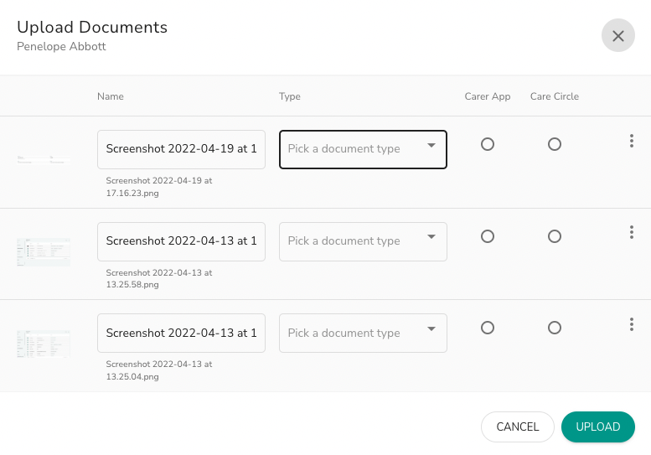Enable Carer App for the 2022-04-19 screenshot
This screenshot has width=651, height=455.
click(x=488, y=144)
